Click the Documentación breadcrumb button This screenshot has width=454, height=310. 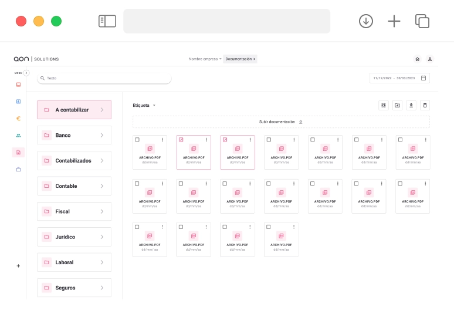240,59
